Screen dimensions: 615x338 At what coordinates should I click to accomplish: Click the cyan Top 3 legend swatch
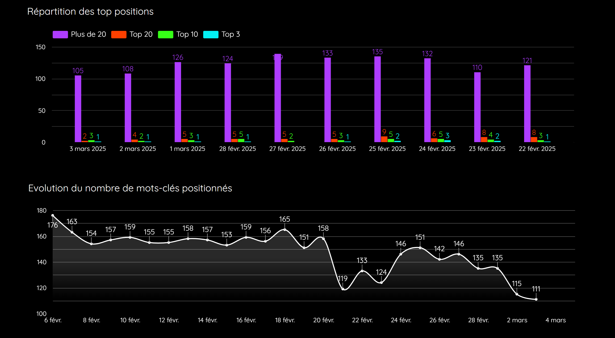(211, 35)
